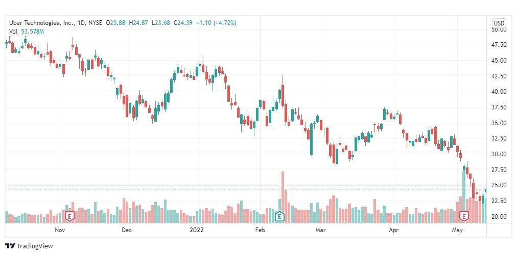517x255 pixels.
Task: Click the Uber Technologies, Inc. symbol title
Action: [x=42, y=23]
